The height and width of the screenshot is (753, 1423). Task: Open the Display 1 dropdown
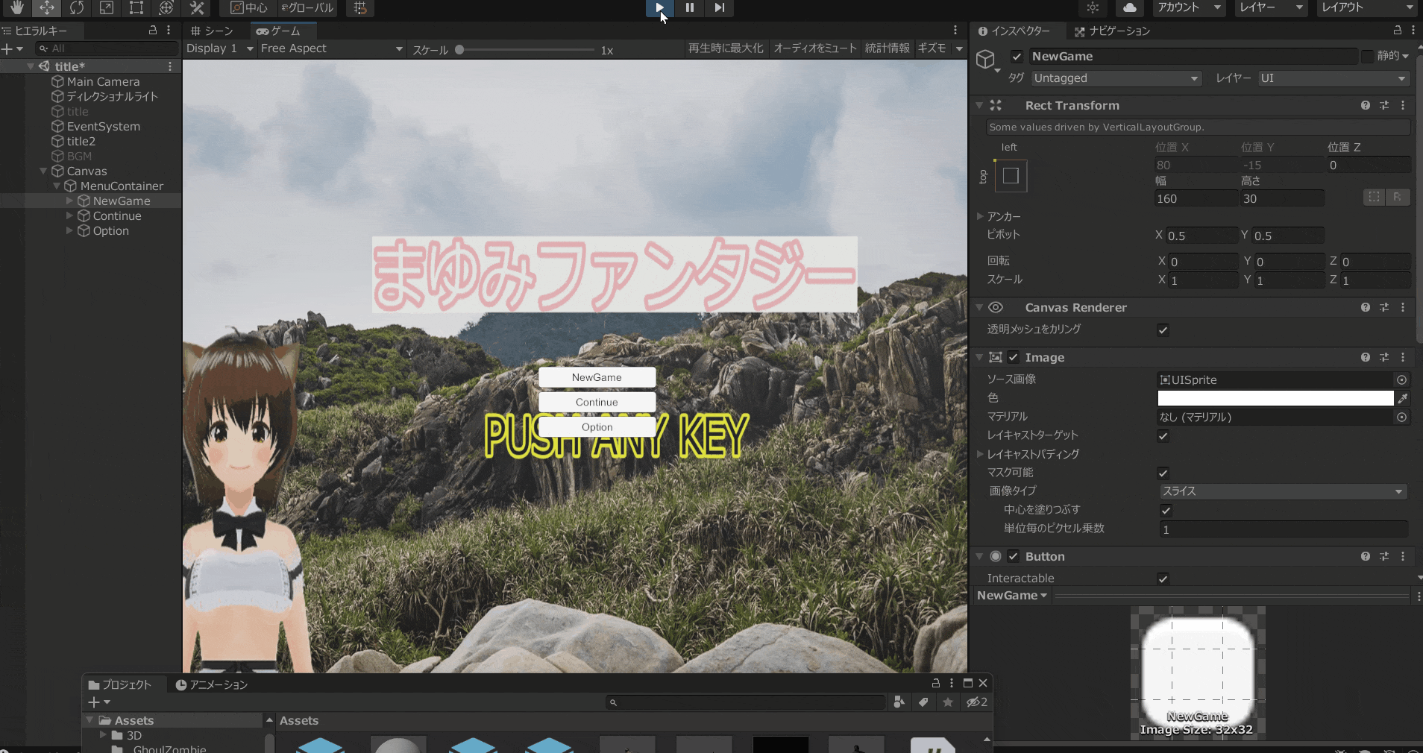click(220, 48)
